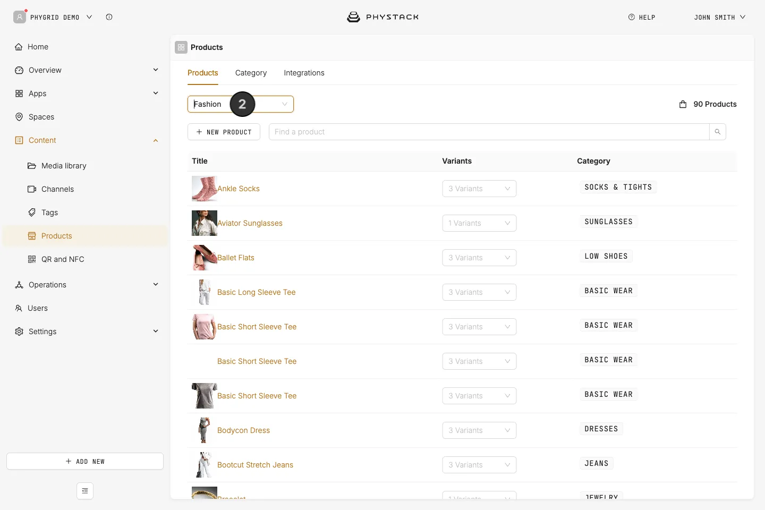Click the Help question mark icon

[632, 17]
